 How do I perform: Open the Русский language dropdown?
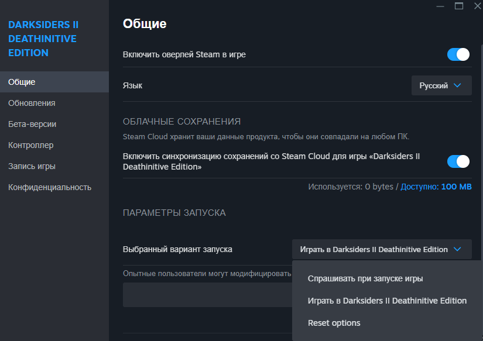coord(441,85)
